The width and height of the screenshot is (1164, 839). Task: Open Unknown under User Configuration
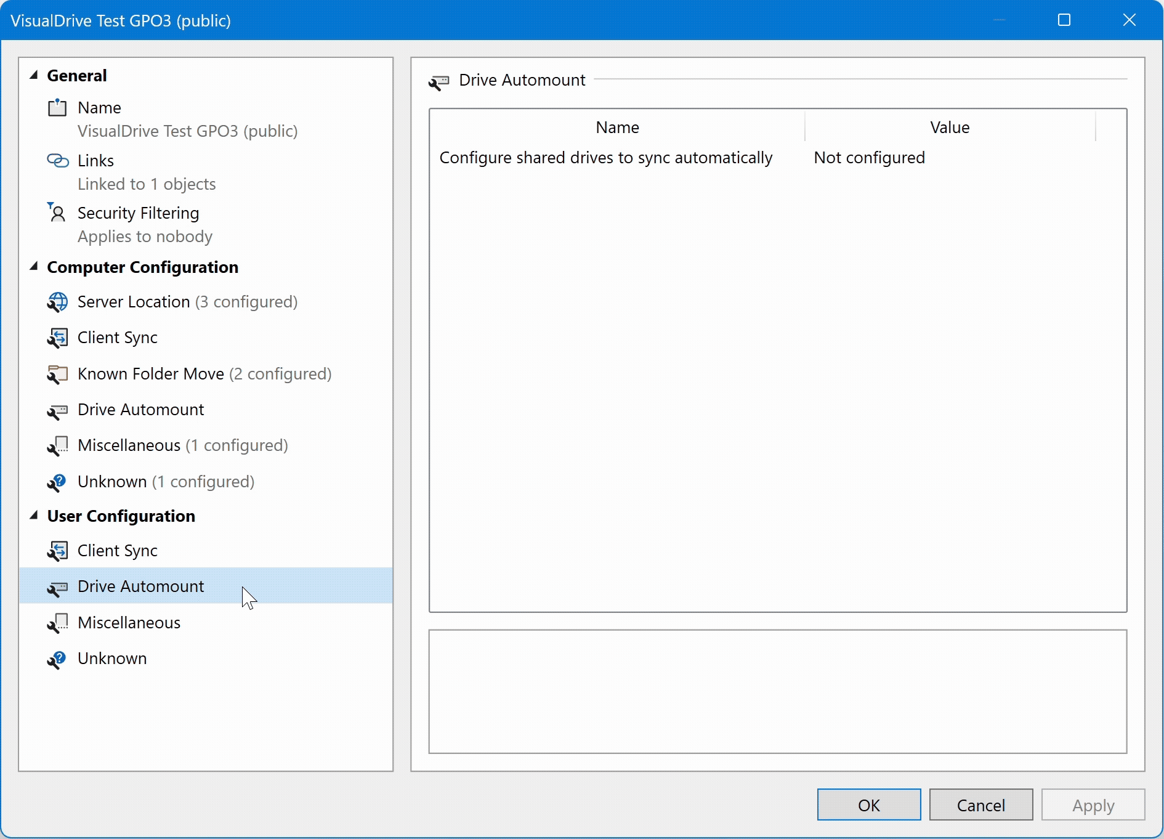[112, 659]
